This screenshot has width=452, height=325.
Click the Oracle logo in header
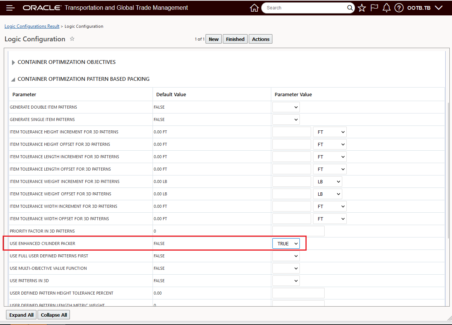41,8
